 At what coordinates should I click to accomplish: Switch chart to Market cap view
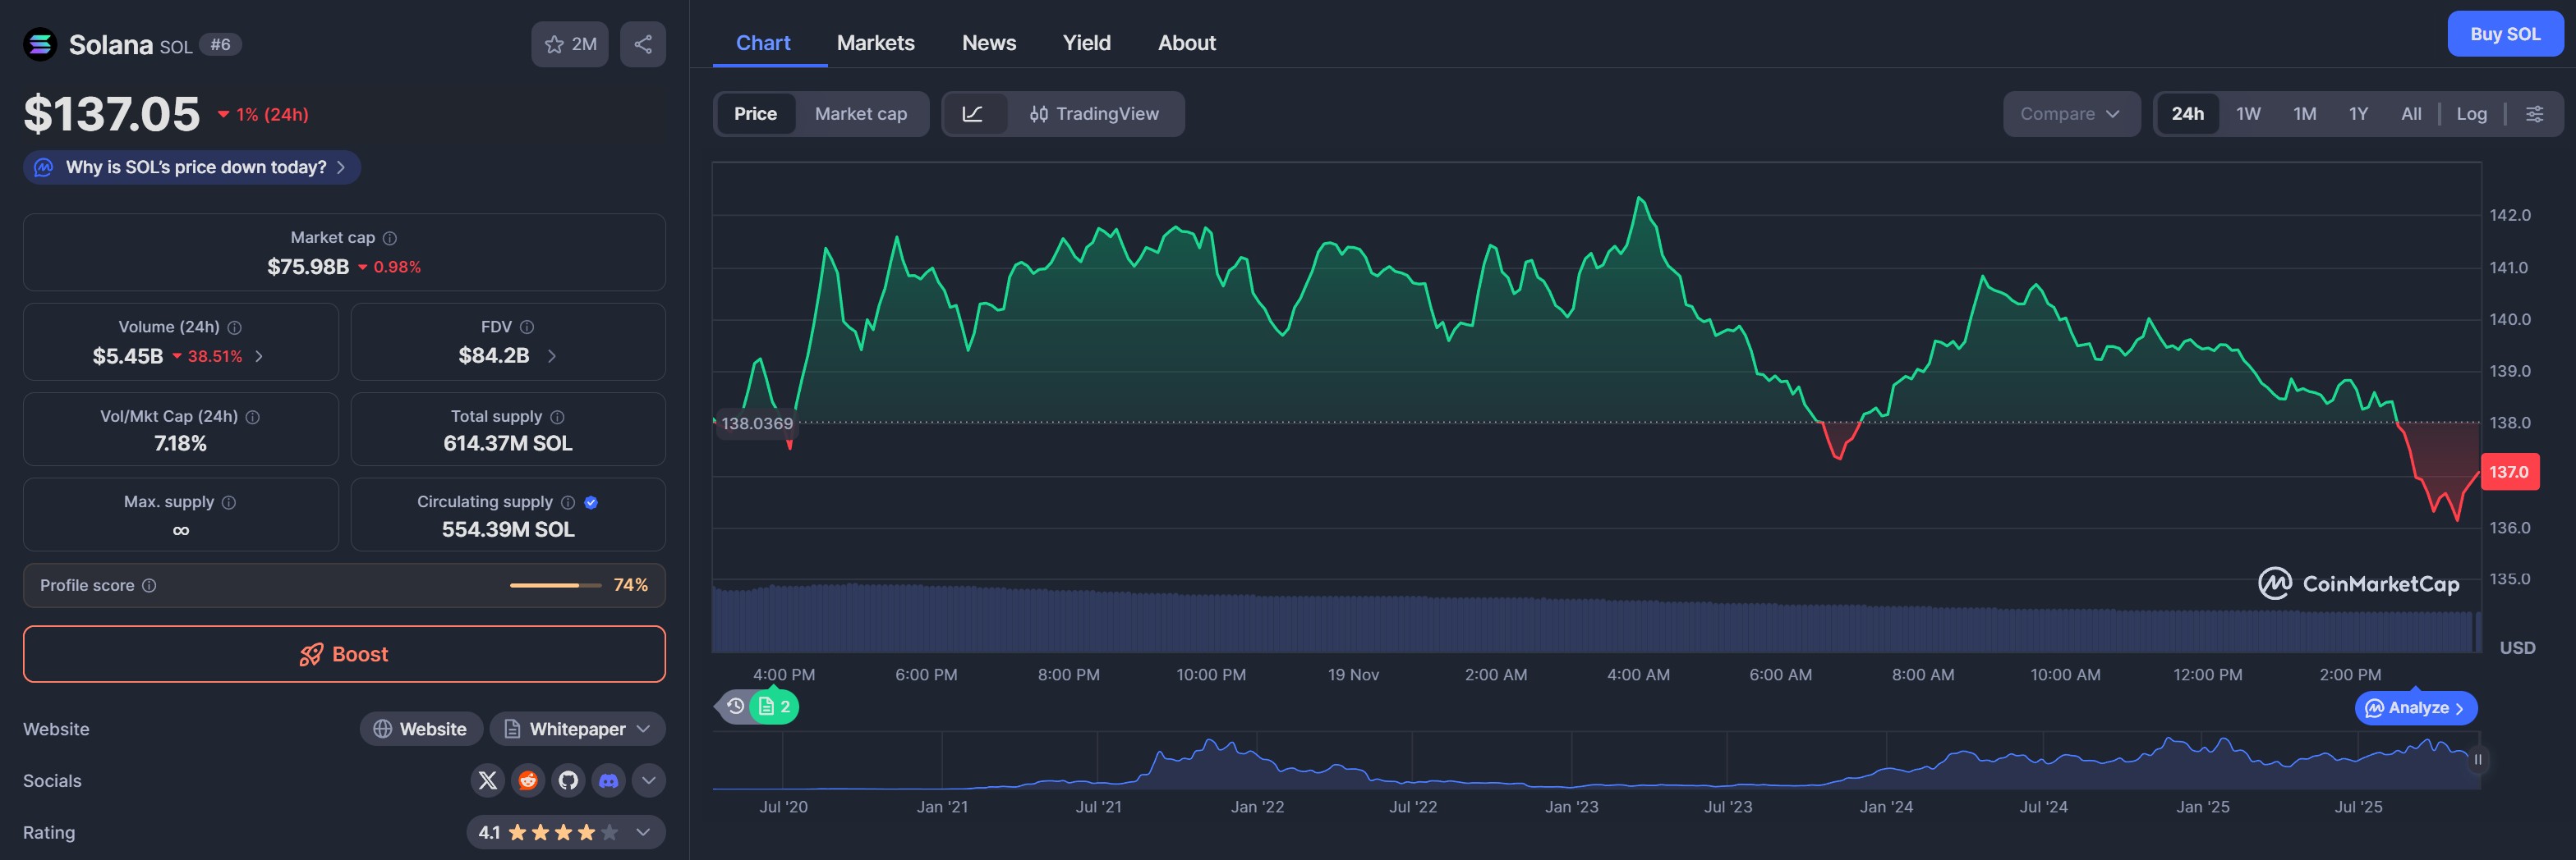pos(860,114)
